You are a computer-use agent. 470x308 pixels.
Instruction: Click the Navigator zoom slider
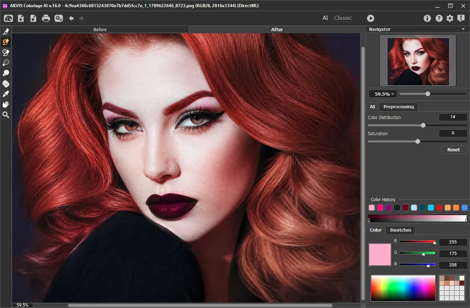[433, 94]
